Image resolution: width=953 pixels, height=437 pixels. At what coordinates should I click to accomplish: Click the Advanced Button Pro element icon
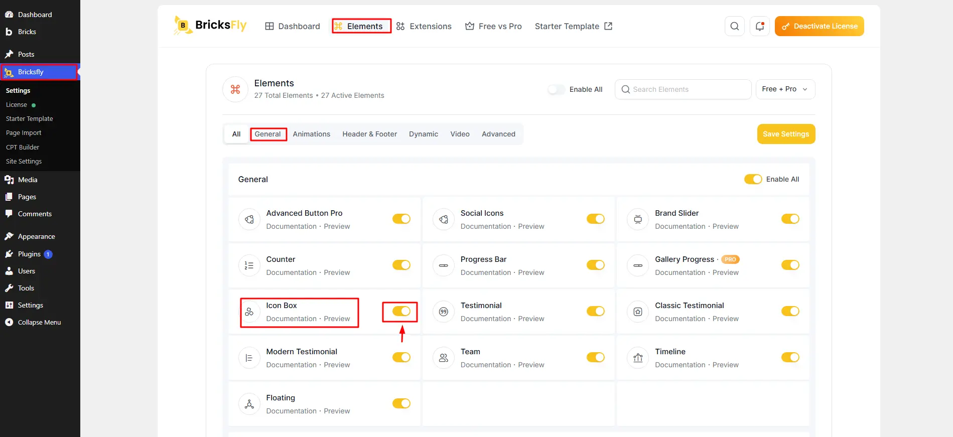[x=249, y=219]
